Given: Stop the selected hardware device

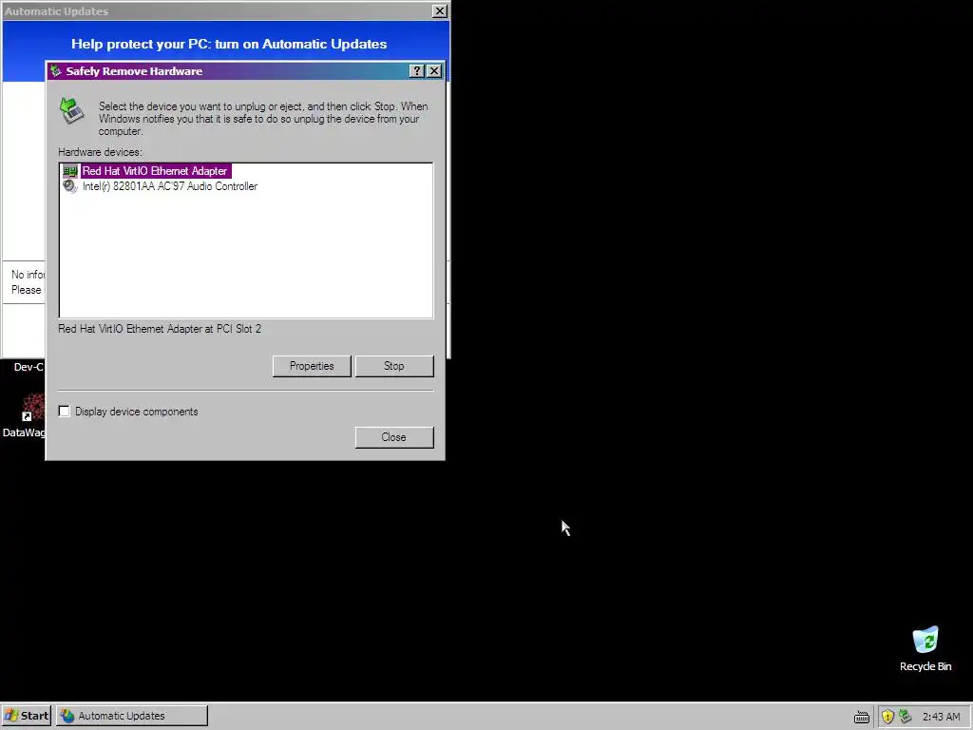Looking at the screenshot, I should point(394,366).
